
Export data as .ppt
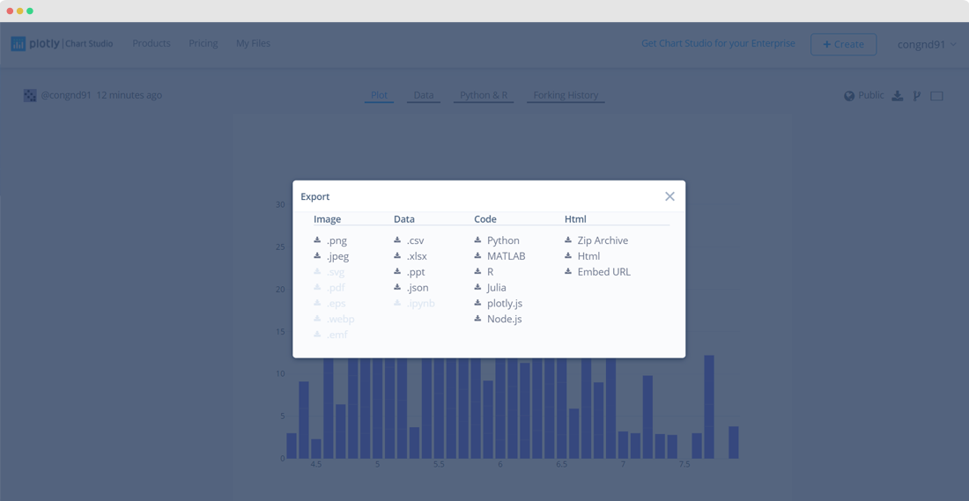coord(409,272)
